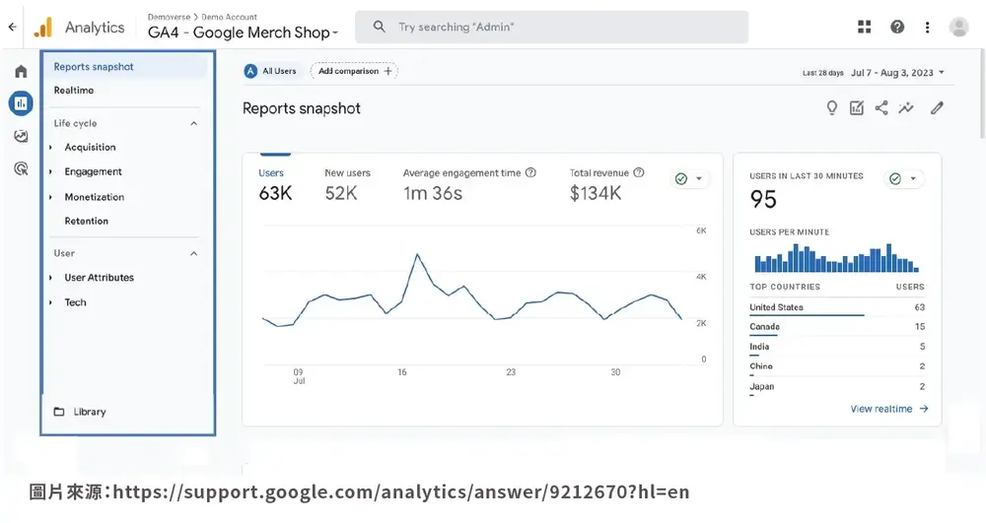
Task: Click the search magnifier icon
Action: 379,27
